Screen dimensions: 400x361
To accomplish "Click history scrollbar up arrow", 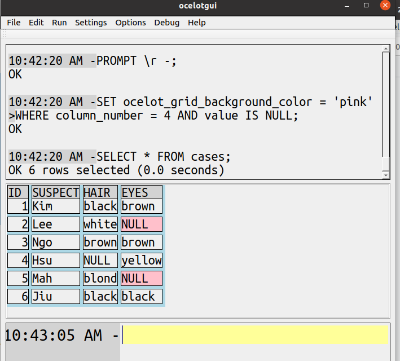I will [386, 49].
